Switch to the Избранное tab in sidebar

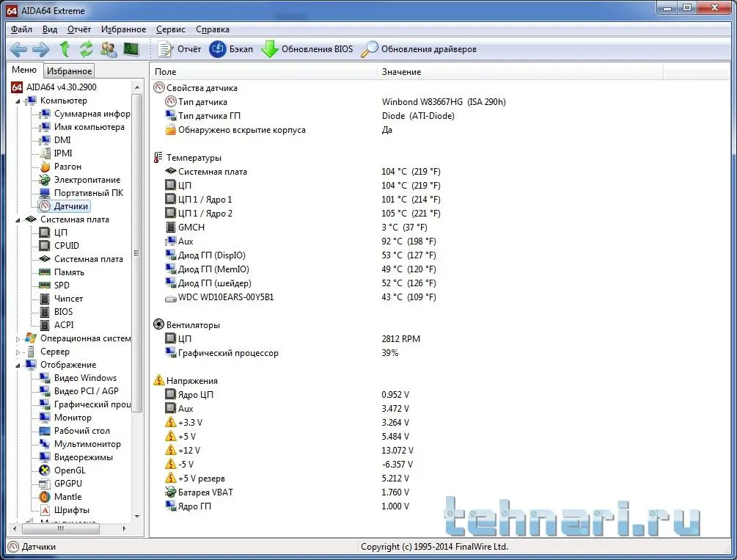[69, 71]
